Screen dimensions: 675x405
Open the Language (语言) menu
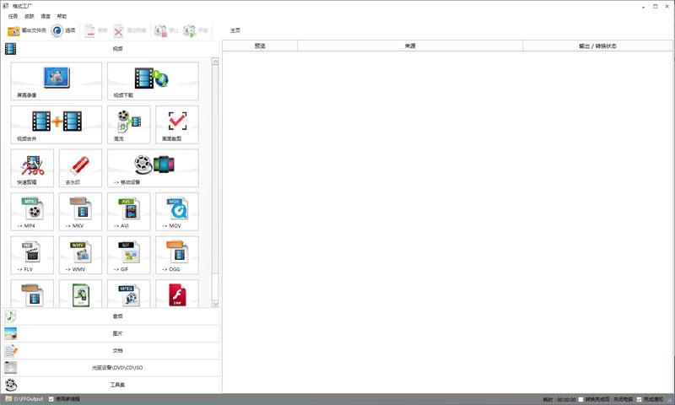(x=46, y=16)
